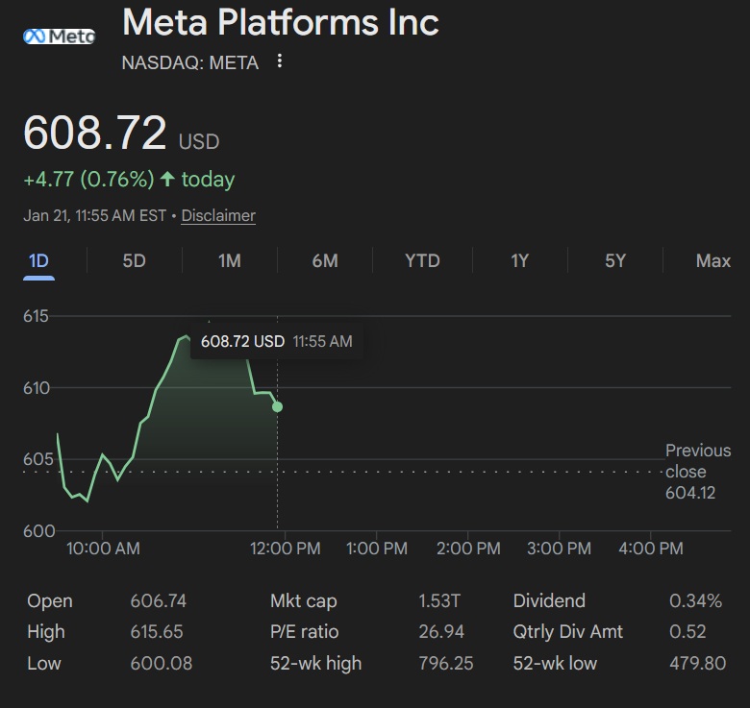The image size is (750, 708).
Task: Click the green up arrow icon
Action: click(x=168, y=179)
